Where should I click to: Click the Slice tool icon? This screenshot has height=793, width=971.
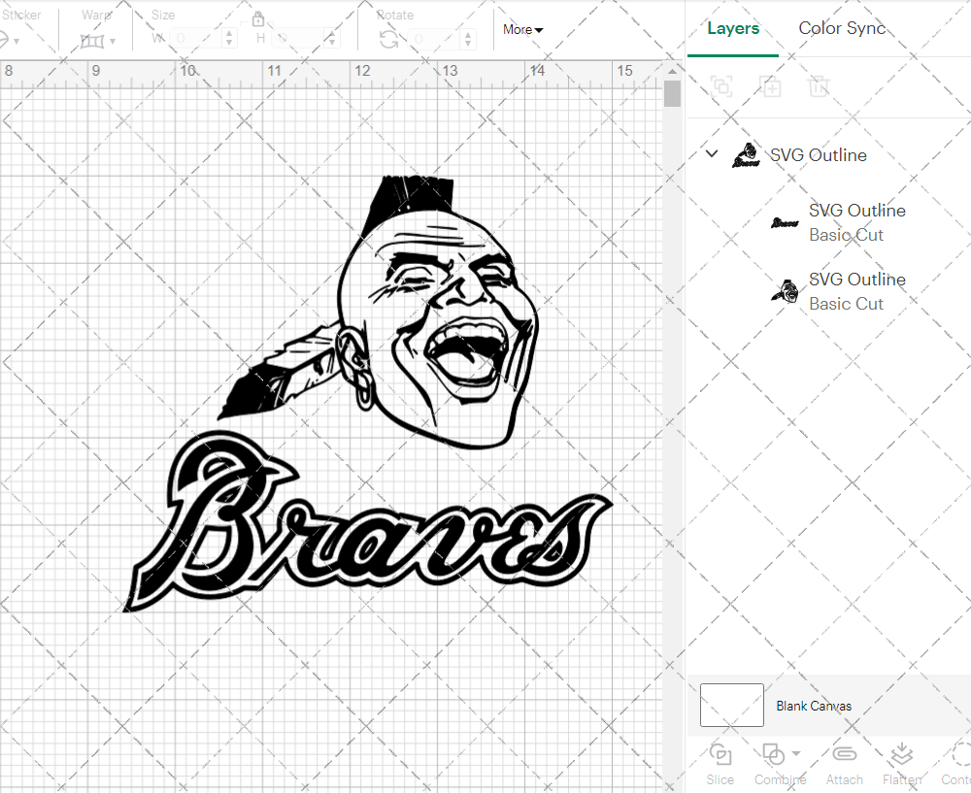pos(720,755)
